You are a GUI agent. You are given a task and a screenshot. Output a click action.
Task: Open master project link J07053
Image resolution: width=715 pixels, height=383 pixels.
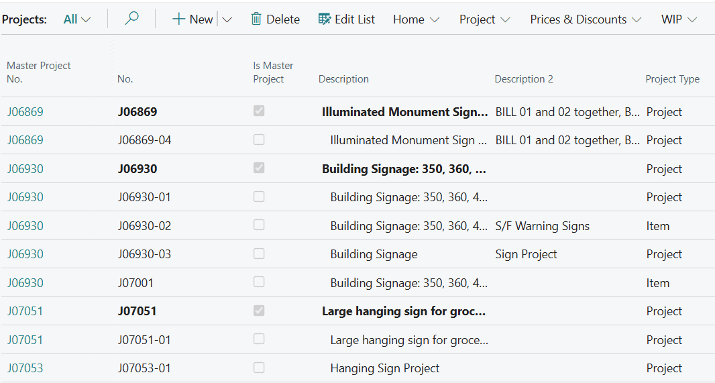[25, 368]
